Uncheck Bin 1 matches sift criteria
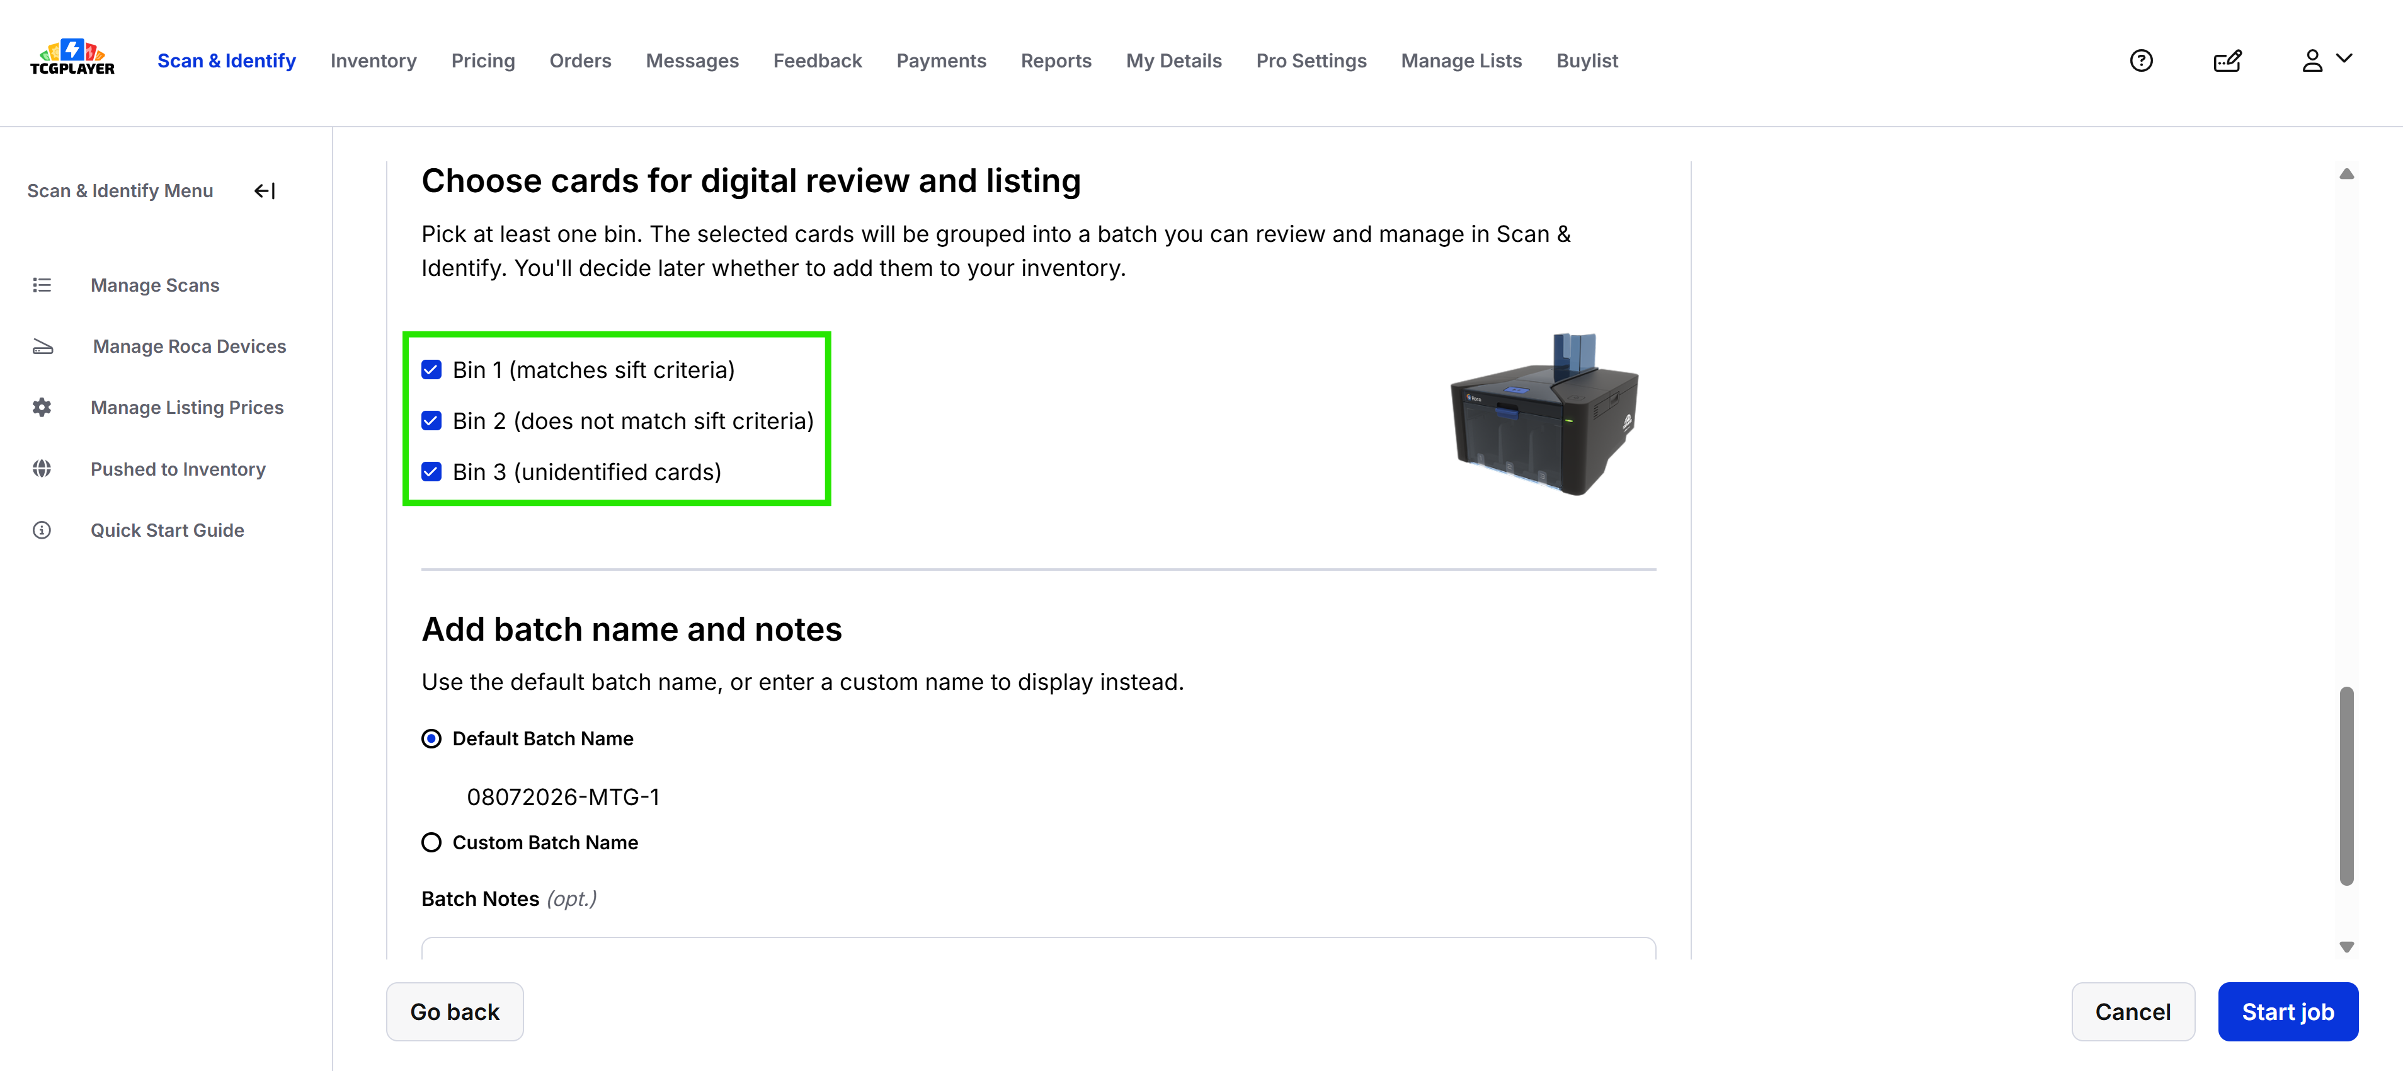 (431, 370)
